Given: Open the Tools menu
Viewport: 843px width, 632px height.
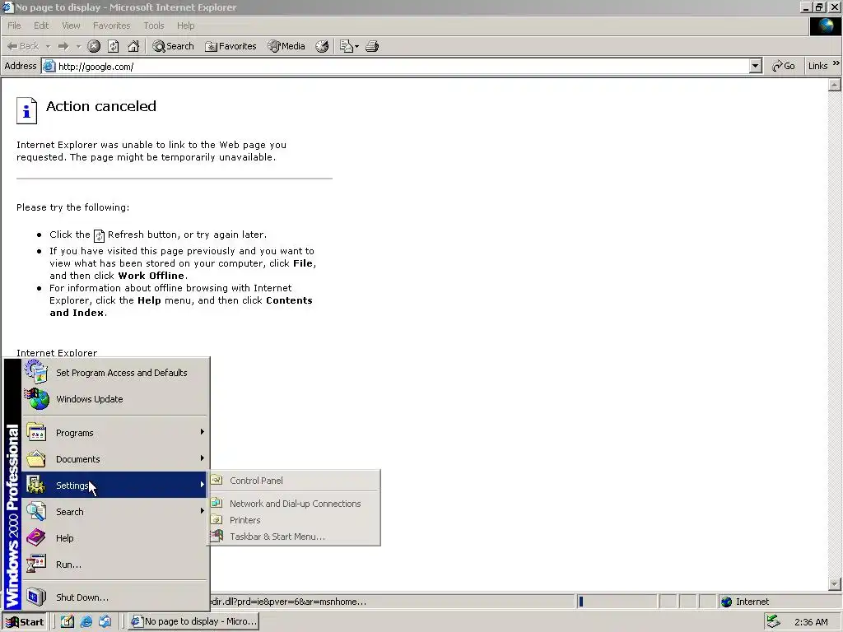Looking at the screenshot, I should click(153, 26).
